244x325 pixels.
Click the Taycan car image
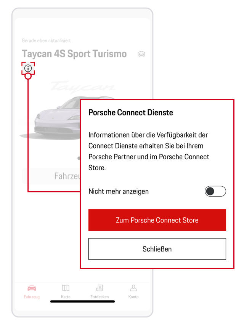pos(57,118)
